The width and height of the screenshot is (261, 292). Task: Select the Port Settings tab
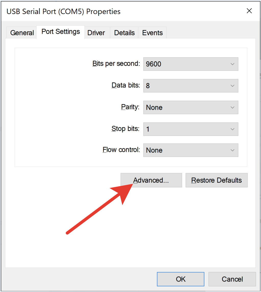[61, 32]
